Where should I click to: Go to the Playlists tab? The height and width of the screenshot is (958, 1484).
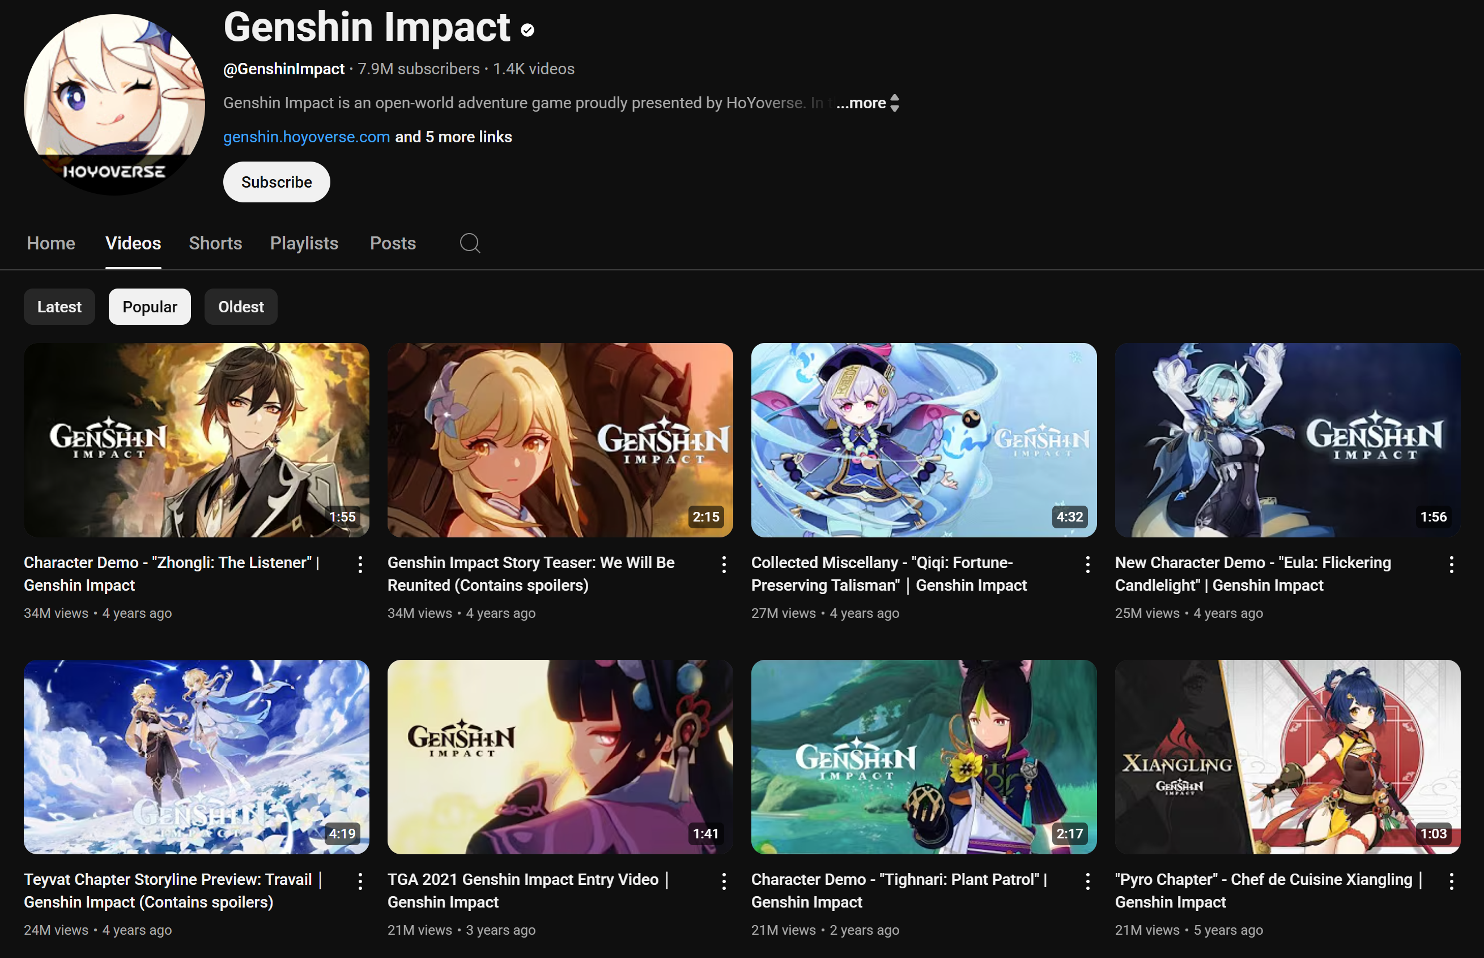(x=304, y=243)
